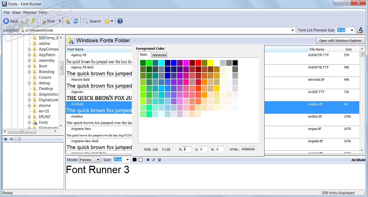Expand the assembly folder node
Viewport: 368px width, 197px height.
(x=29, y=60)
